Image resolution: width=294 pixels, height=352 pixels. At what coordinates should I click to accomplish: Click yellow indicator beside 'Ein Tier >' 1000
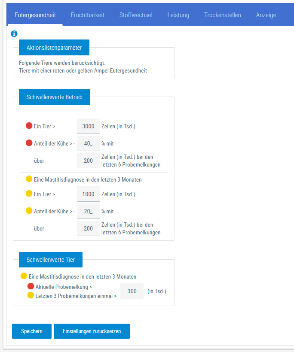[29, 194]
